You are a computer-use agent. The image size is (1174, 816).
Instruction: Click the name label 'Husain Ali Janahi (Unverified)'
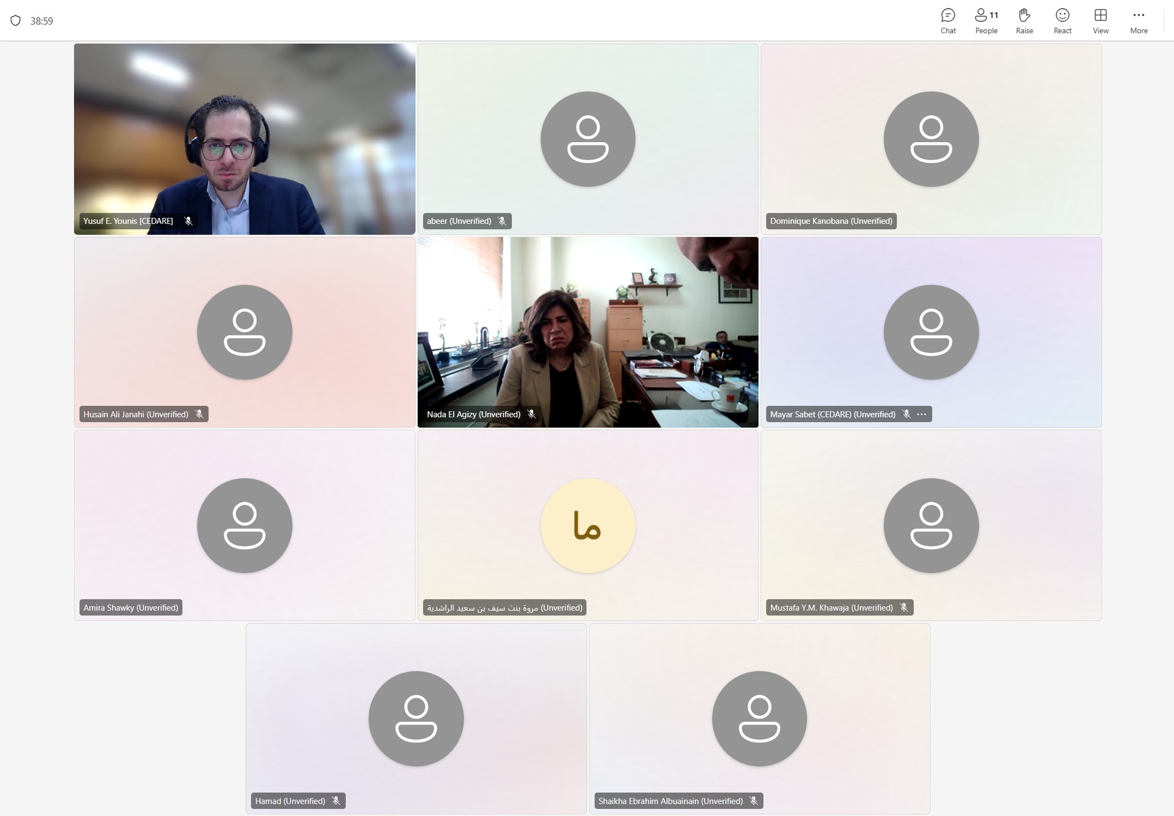pos(136,414)
